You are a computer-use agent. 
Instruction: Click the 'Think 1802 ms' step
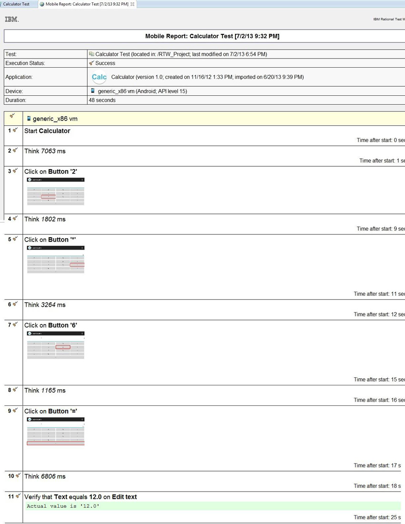click(45, 219)
